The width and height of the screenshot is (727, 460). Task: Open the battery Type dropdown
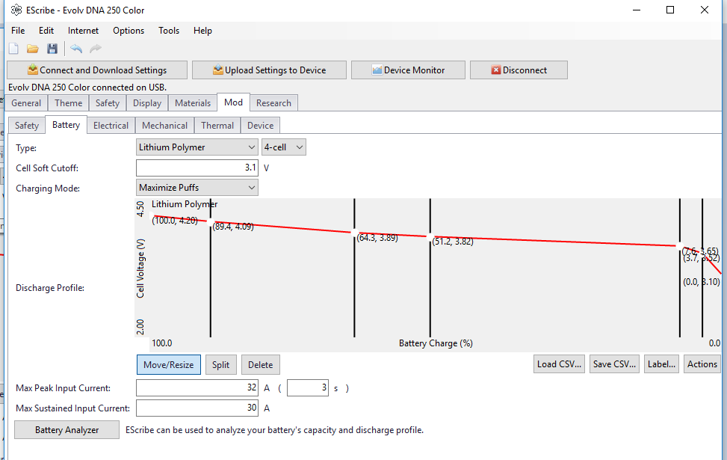[x=197, y=147]
